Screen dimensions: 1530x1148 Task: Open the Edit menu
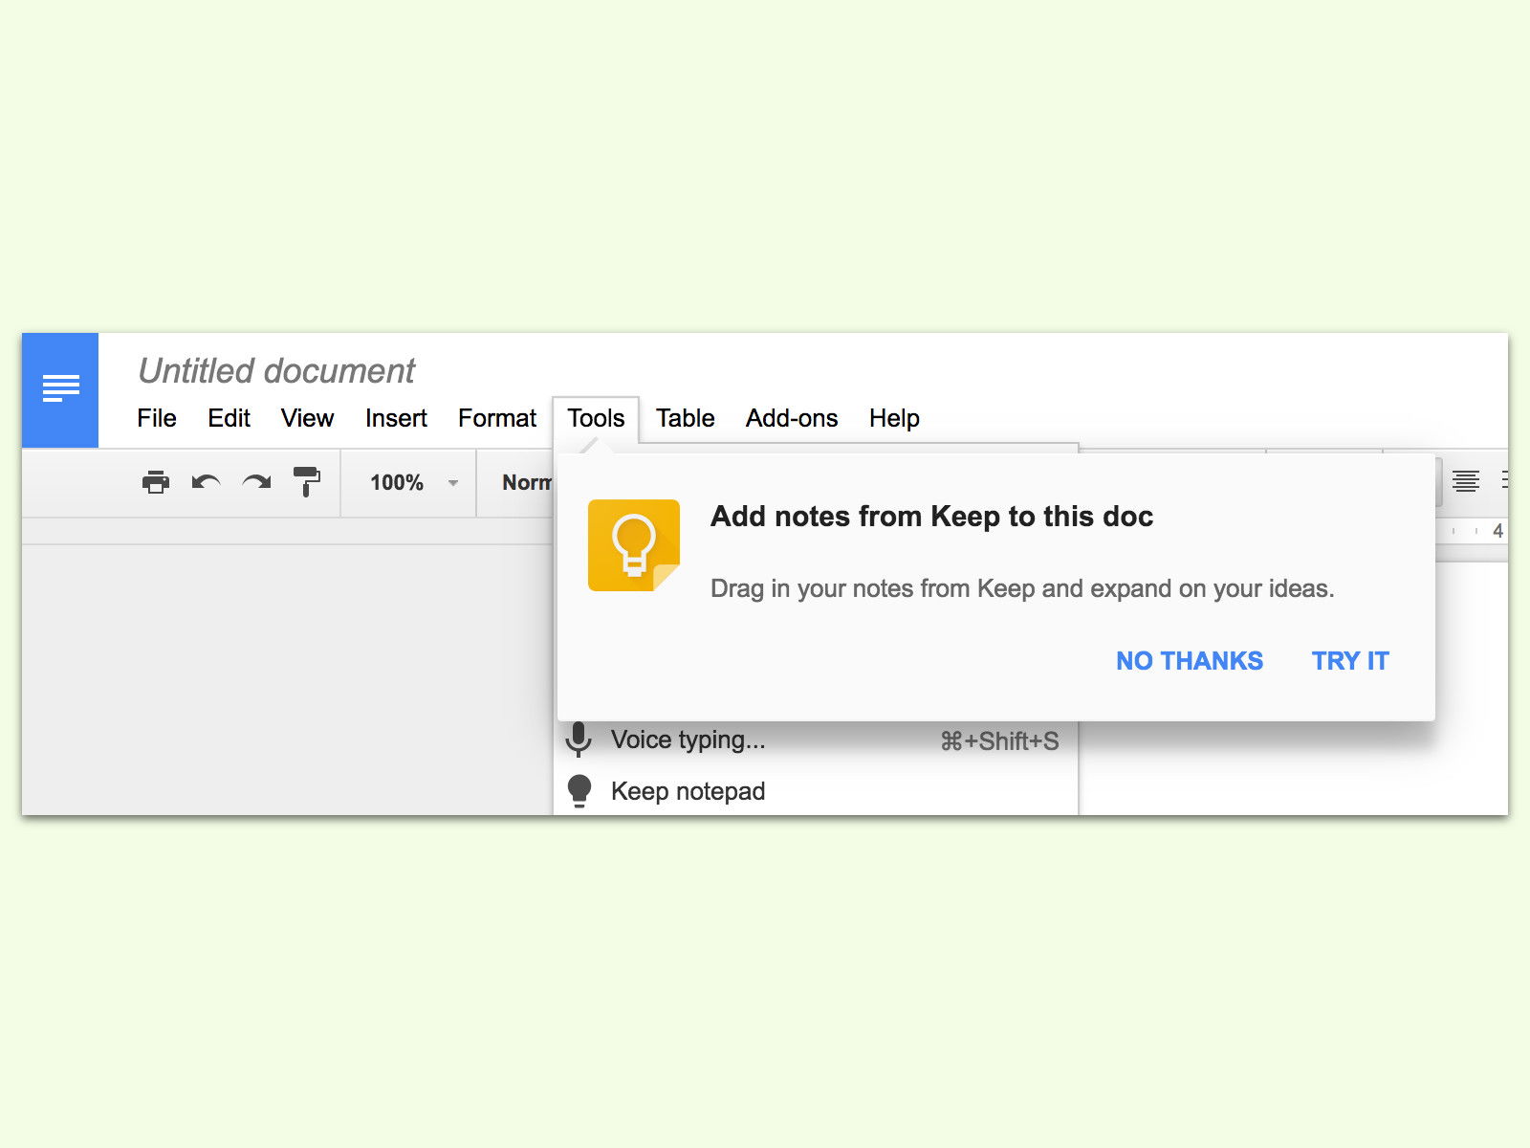click(229, 418)
